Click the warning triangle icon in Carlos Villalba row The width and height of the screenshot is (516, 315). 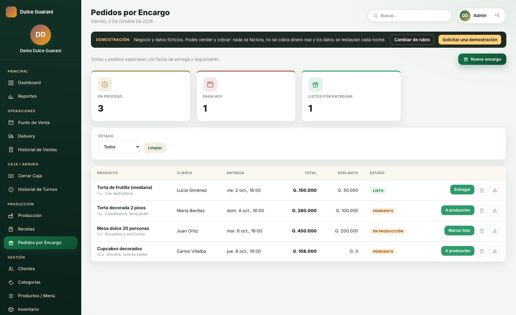point(495,251)
